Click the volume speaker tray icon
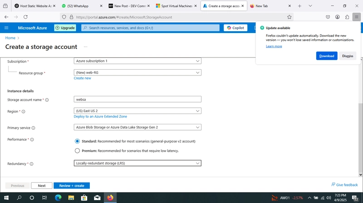Image resolution: width=363 pixels, height=203 pixels. [x=329, y=198]
